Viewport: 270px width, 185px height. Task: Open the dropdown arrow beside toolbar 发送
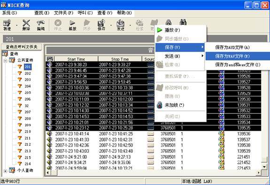point(130,25)
